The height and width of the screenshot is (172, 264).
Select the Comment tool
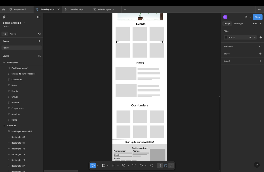coord(141,166)
